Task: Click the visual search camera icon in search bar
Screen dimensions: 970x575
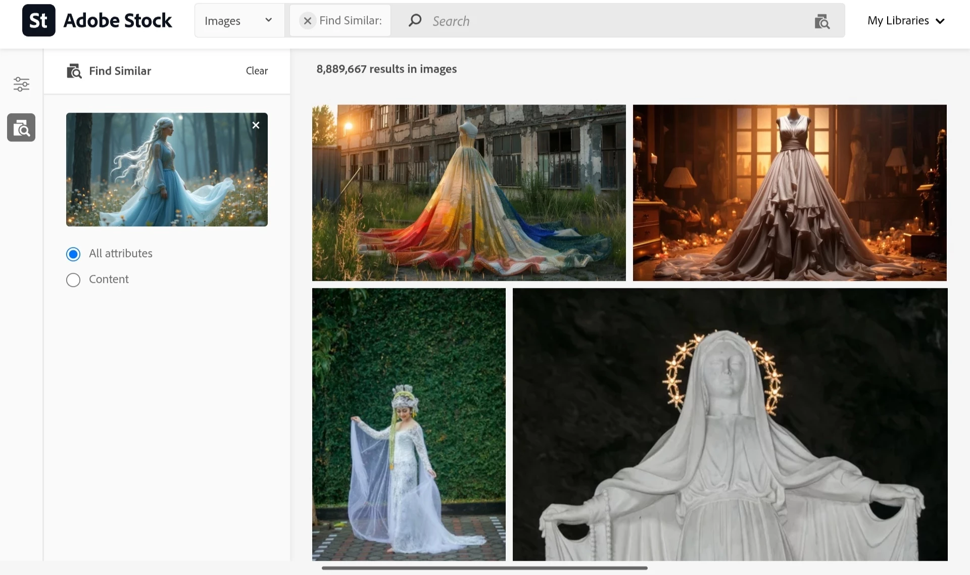Action: tap(822, 21)
